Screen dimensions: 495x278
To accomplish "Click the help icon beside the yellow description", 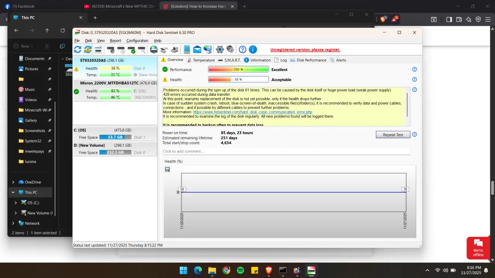I will [x=415, y=90].
